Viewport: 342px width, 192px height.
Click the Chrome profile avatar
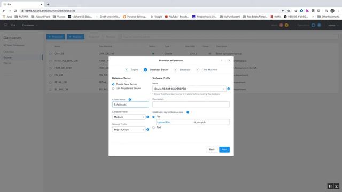click(332, 11)
